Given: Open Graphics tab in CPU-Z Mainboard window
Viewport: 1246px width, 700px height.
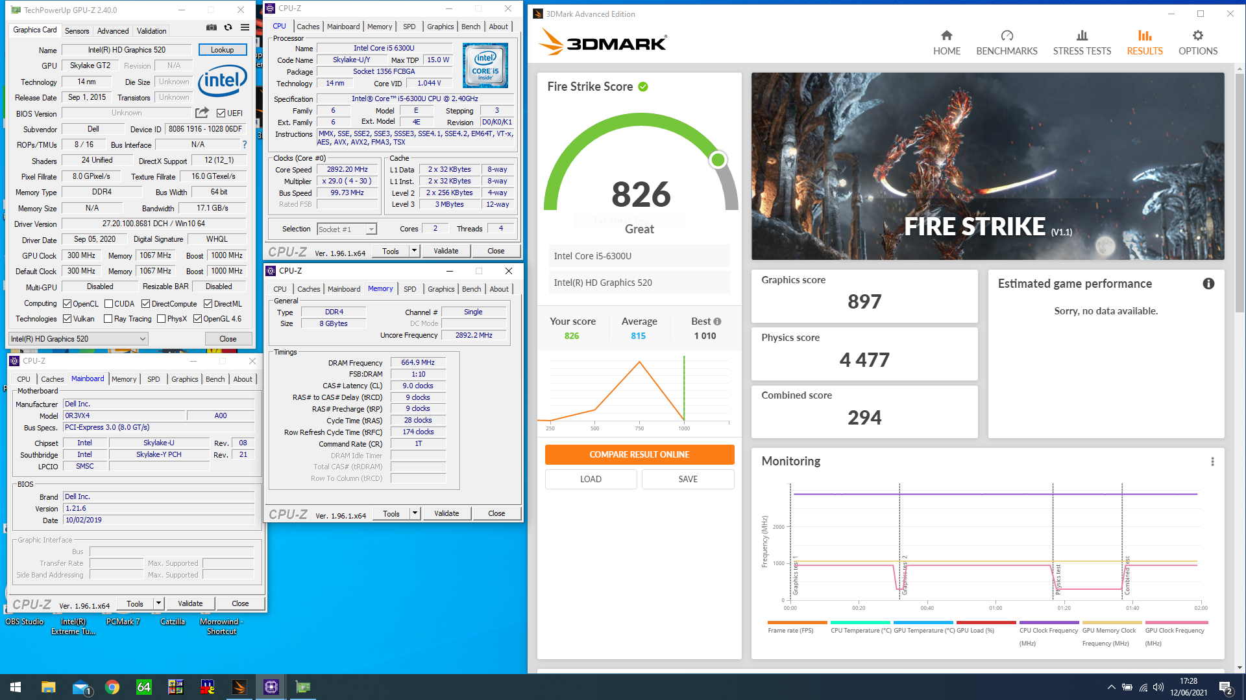Looking at the screenshot, I should point(185,379).
